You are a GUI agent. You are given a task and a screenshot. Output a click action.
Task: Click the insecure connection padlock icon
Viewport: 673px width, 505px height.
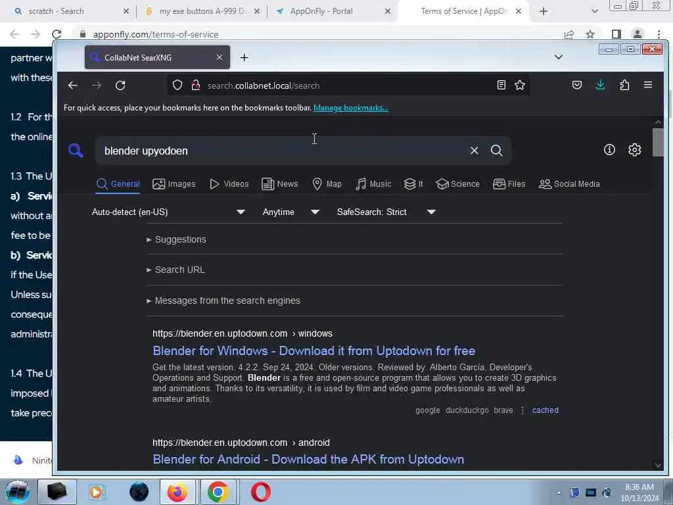[196, 85]
